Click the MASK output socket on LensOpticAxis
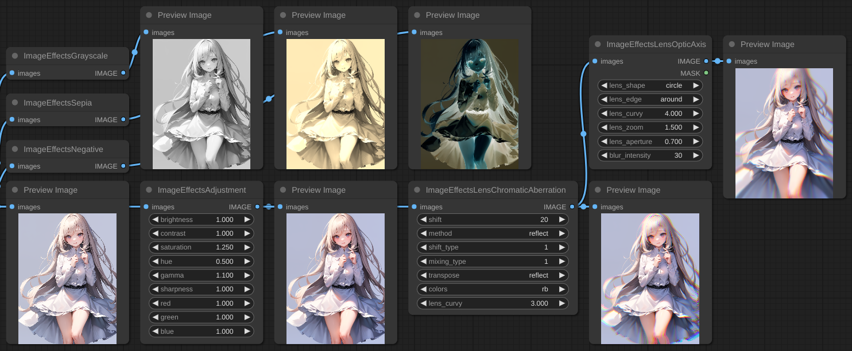The width and height of the screenshot is (852, 351). click(706, 73)
